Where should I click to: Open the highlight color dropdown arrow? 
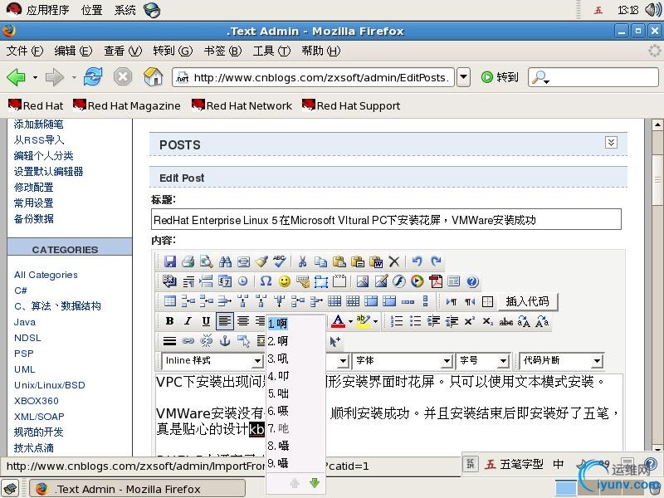point(375,321)
